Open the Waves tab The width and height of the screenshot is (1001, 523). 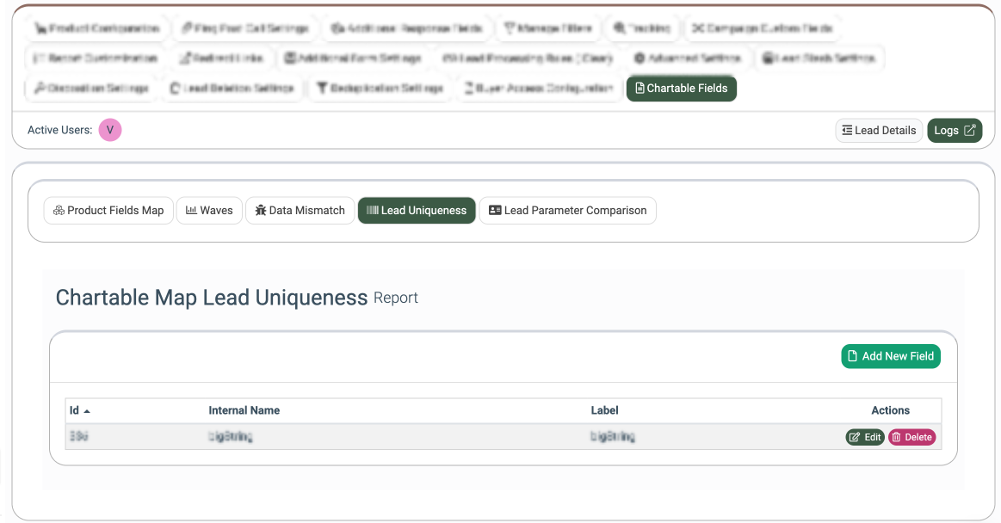coord(209,211)
